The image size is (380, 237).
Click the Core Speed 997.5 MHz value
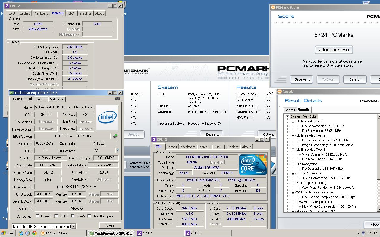[189, 208]
